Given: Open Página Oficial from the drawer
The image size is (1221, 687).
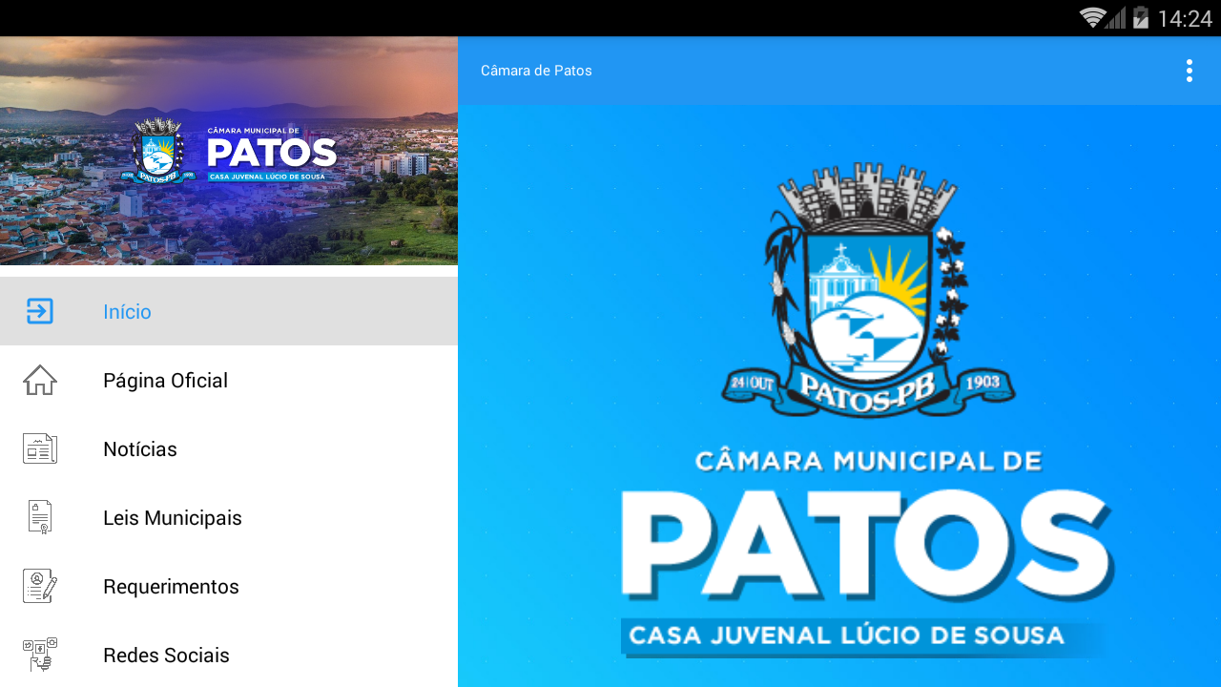Looking at the screenshot, I should tap(229, 380).
